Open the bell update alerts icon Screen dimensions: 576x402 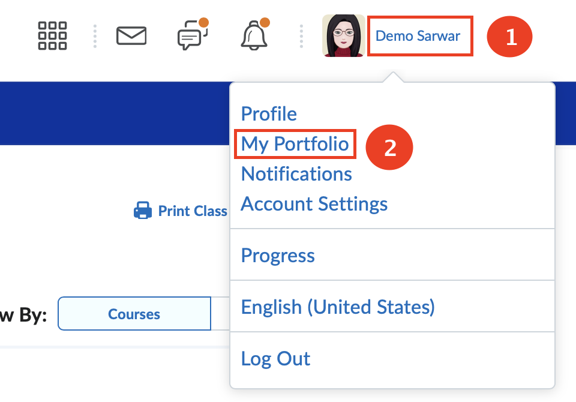(255, 34)
